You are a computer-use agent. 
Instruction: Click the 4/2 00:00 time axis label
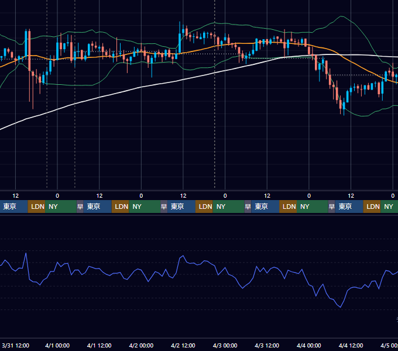tap(141, 345)
